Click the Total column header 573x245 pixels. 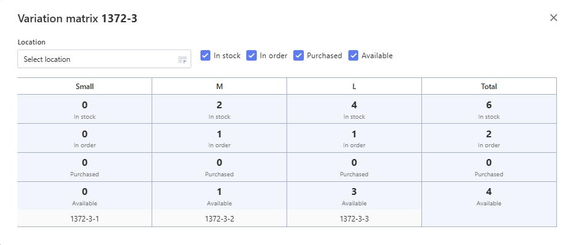489,87
